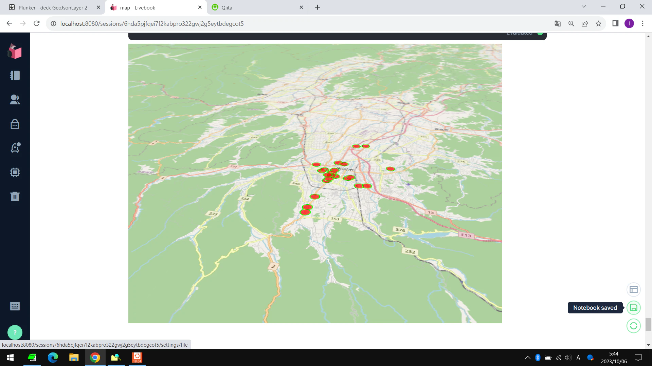
Task: Show keyboard shortcuts icon
Action: [15, 306]
